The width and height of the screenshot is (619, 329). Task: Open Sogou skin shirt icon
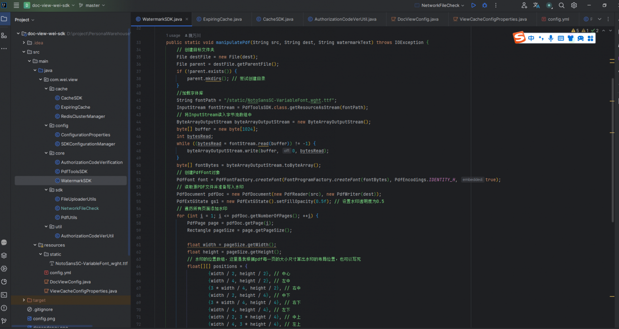pyautogui.click(x=571, y=38)
